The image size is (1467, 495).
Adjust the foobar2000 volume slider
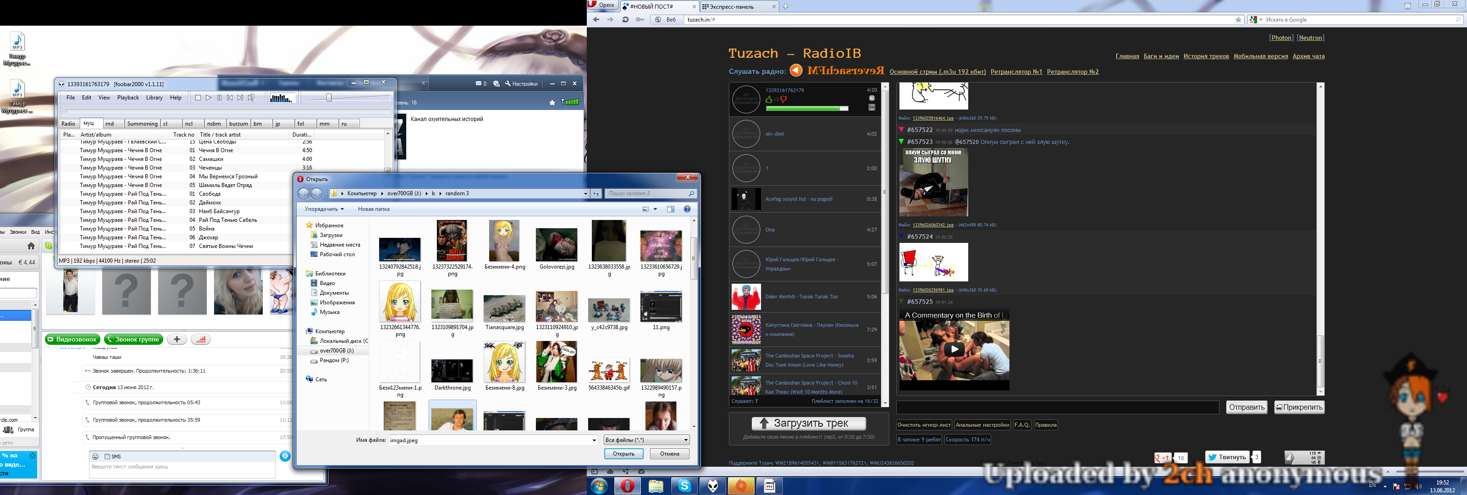[x=329, y=98]
